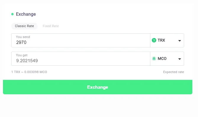Screen dimensions: 198x117
Task: Select the Classic Rate tab
Action: coord(24,26)
